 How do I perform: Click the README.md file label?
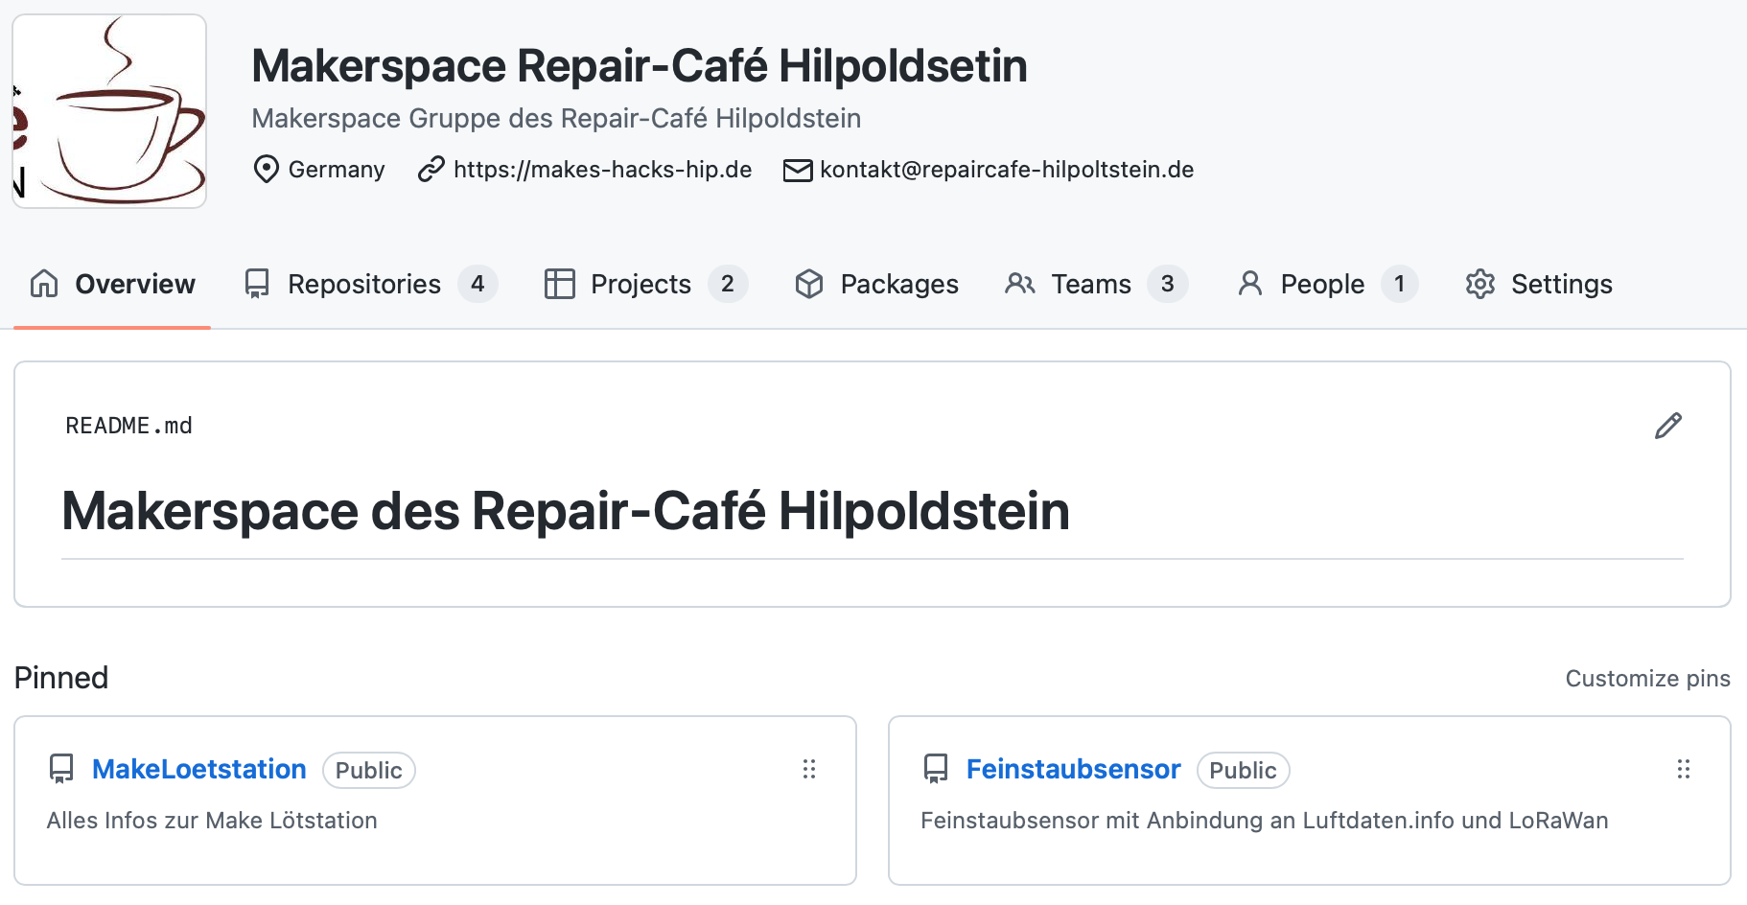pyautogui.click(x=128, y=426)
